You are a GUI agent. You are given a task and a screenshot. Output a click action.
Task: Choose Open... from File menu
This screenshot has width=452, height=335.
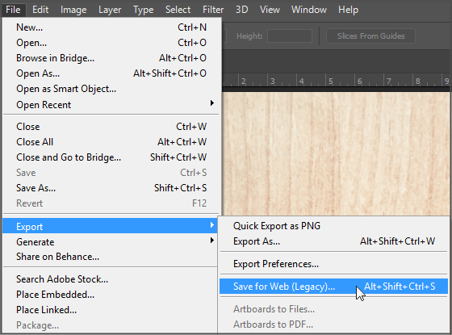[111, 43]
